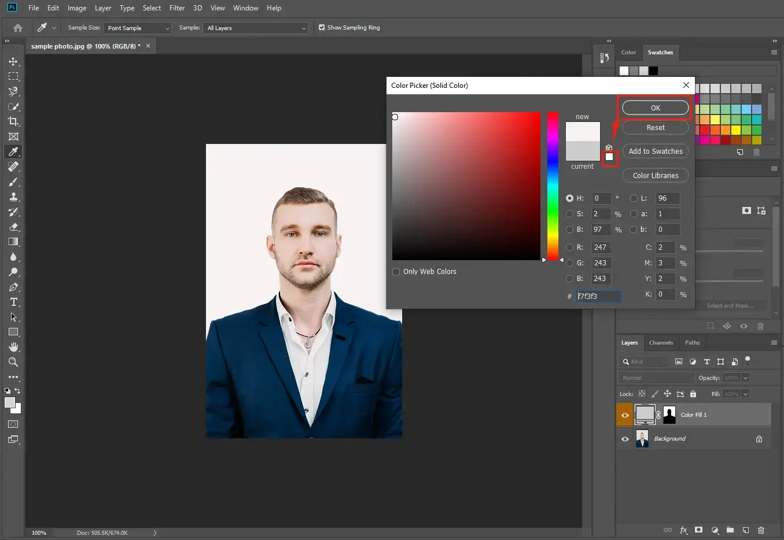Click the Reset button

656,127
